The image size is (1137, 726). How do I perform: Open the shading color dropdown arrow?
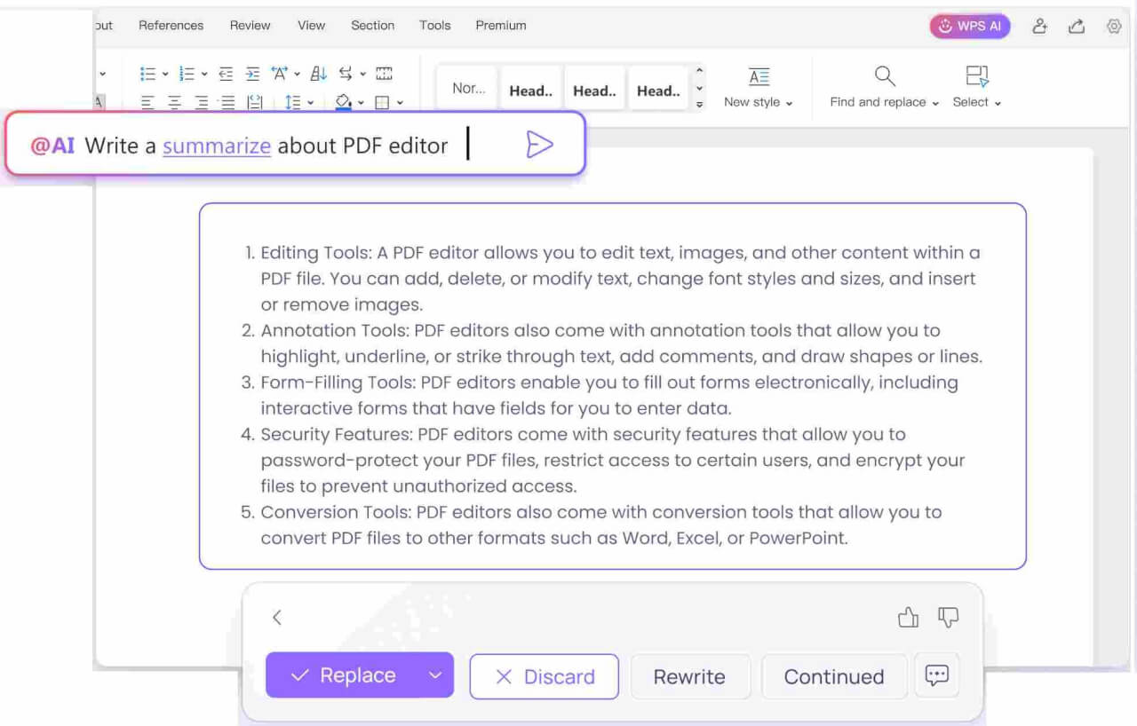pyautogui.click(x=361, y=103)
